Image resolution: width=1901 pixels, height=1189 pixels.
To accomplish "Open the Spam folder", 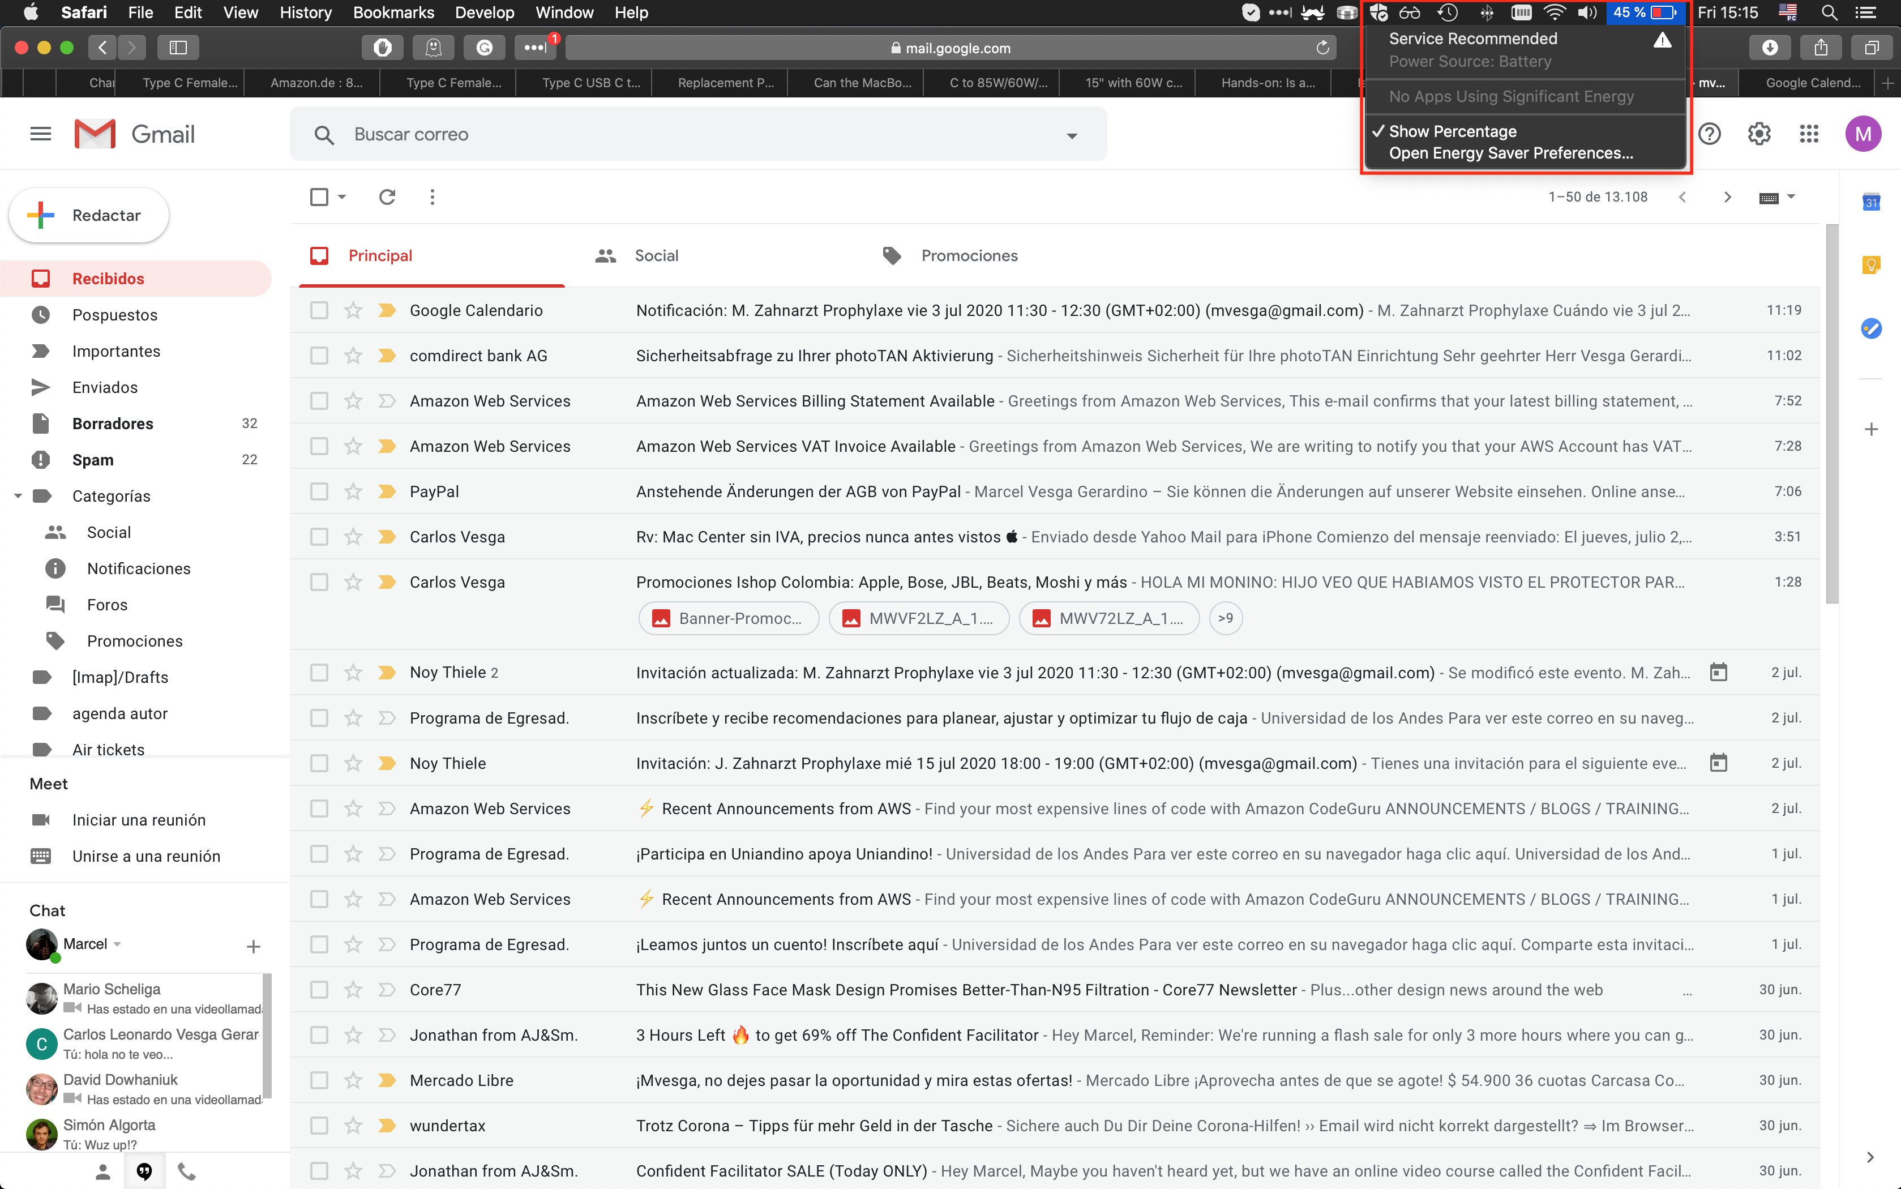I will click(93, 460).
